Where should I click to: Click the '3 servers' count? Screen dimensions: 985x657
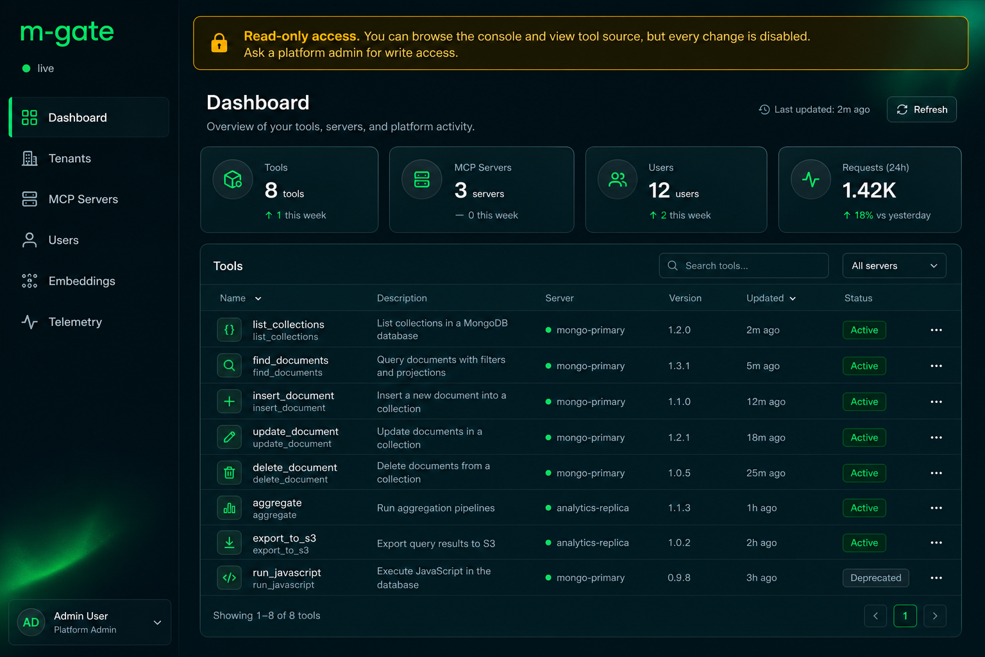pyautogui.click(x=479, y=191)
